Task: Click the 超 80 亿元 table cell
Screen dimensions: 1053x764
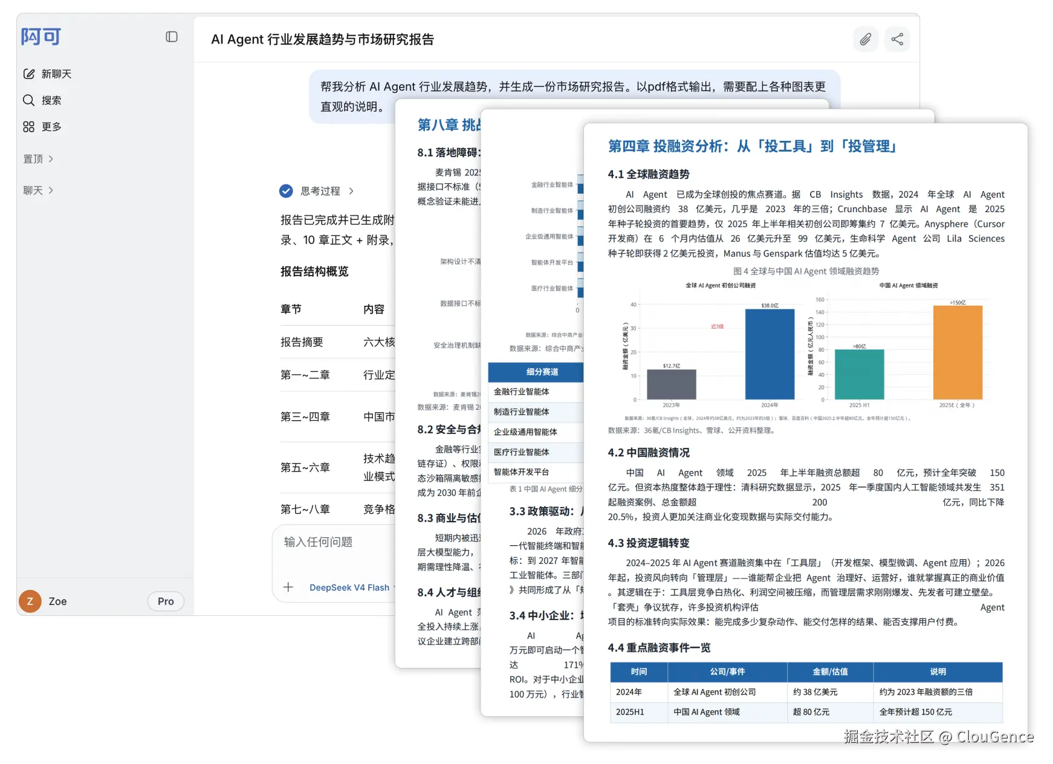Action: pyautogui.click(x=830, y=712)
